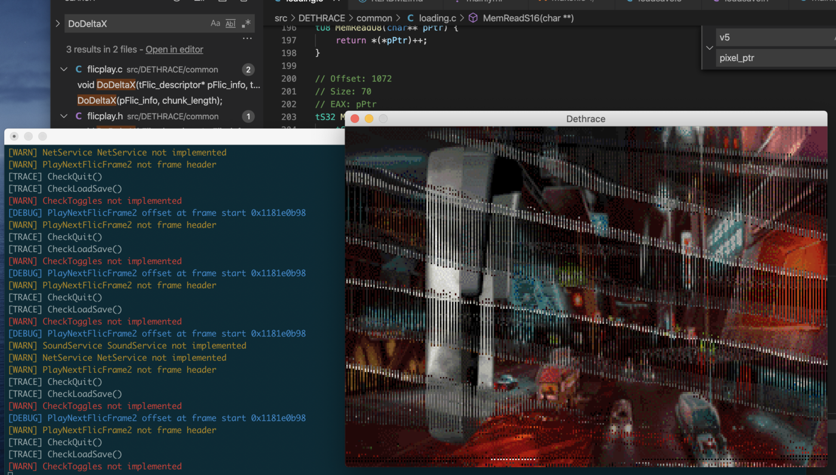Image resolution: width=836 pixels, height=475 pixels.
Task: Click the find field containing v5
Action: 774,37
